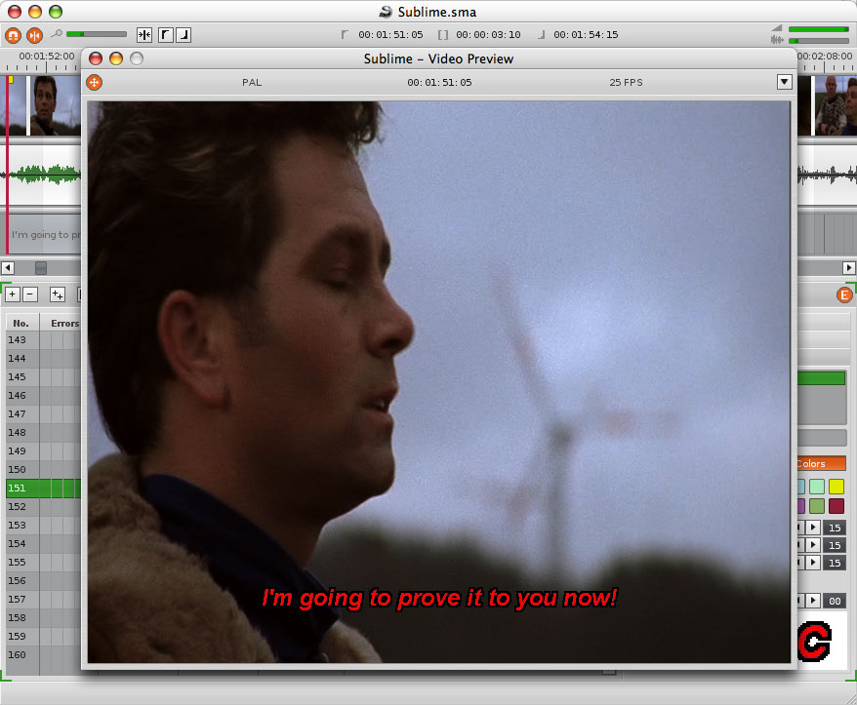Select the duration field 00:00:03:10

click(x=488, y=35)
